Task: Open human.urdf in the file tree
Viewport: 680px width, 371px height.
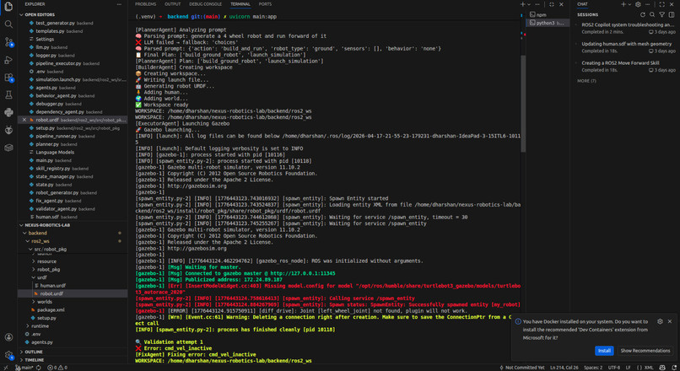Action: (73, 286)
